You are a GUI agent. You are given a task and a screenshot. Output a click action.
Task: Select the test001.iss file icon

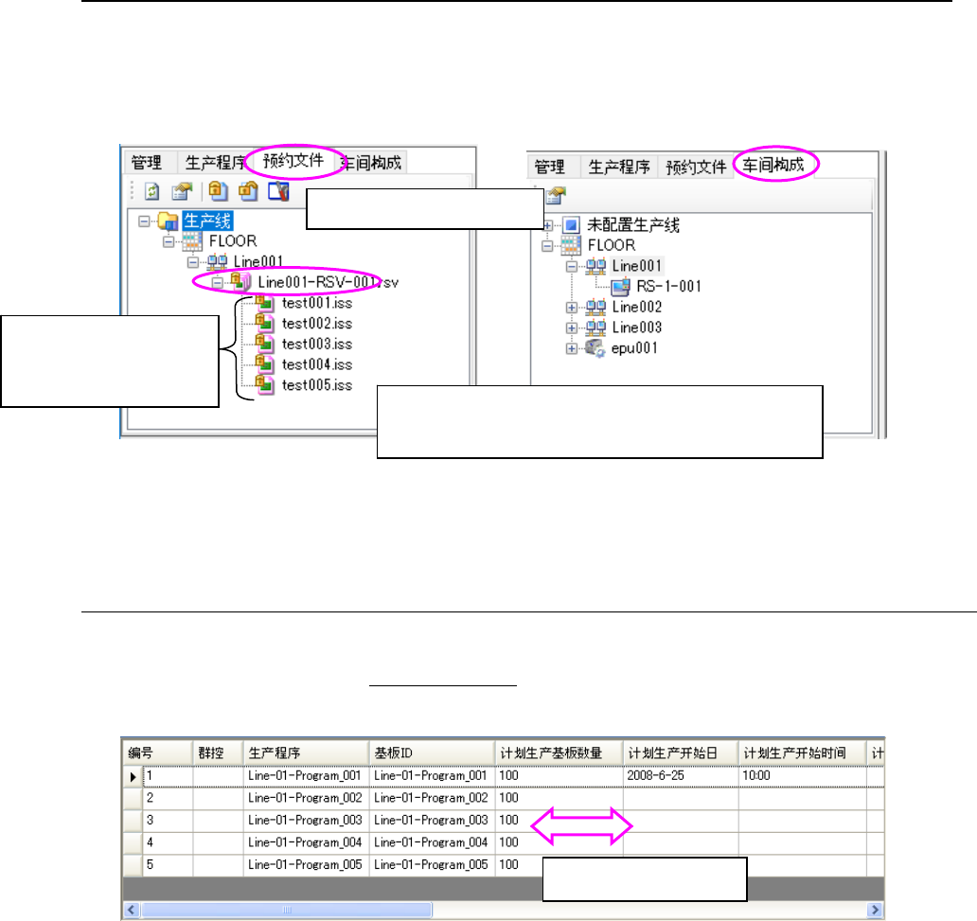click(265, 303)
